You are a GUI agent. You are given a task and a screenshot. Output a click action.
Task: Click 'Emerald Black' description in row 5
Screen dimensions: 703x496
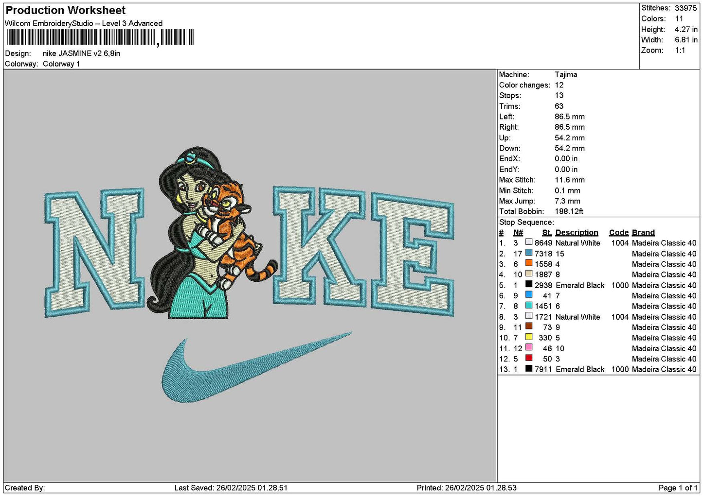point(580,285)
